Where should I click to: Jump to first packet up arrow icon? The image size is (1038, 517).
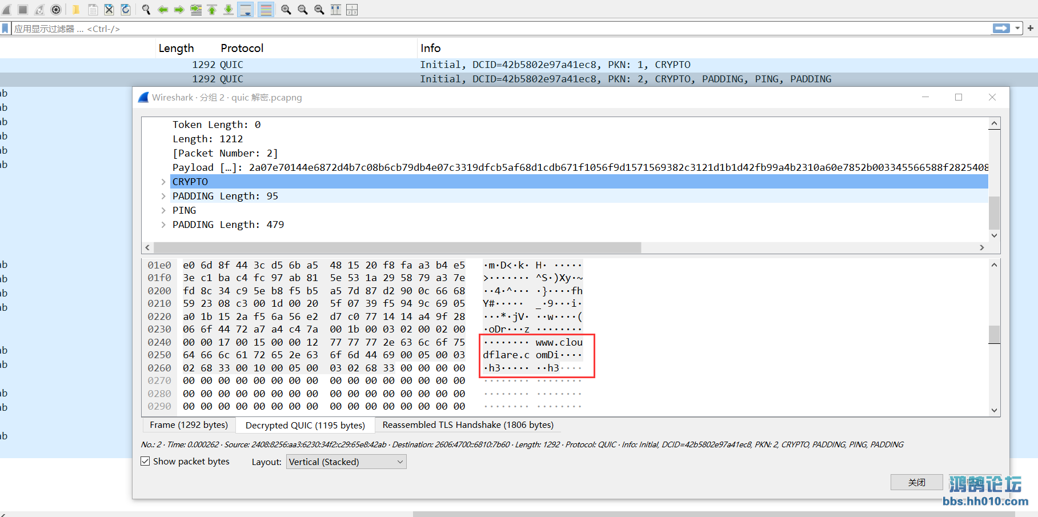(212, 10)
